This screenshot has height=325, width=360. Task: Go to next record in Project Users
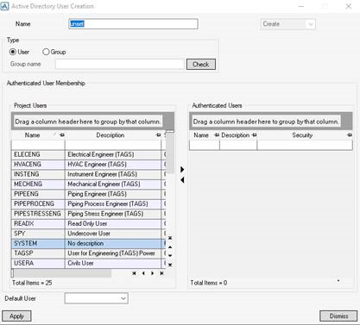[x=153, y=273]
